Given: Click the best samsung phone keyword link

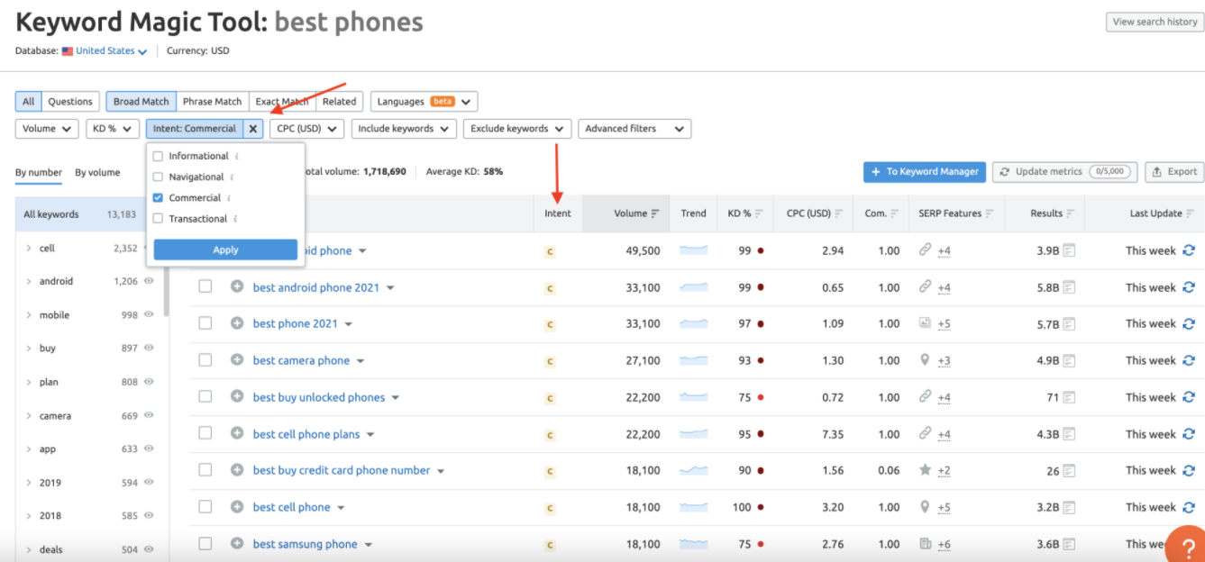Looking at the screenshot, I should (305, 544).
